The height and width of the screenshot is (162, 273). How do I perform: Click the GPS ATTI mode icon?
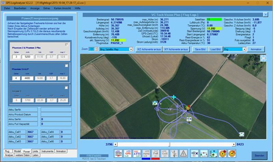click(137, 153)
